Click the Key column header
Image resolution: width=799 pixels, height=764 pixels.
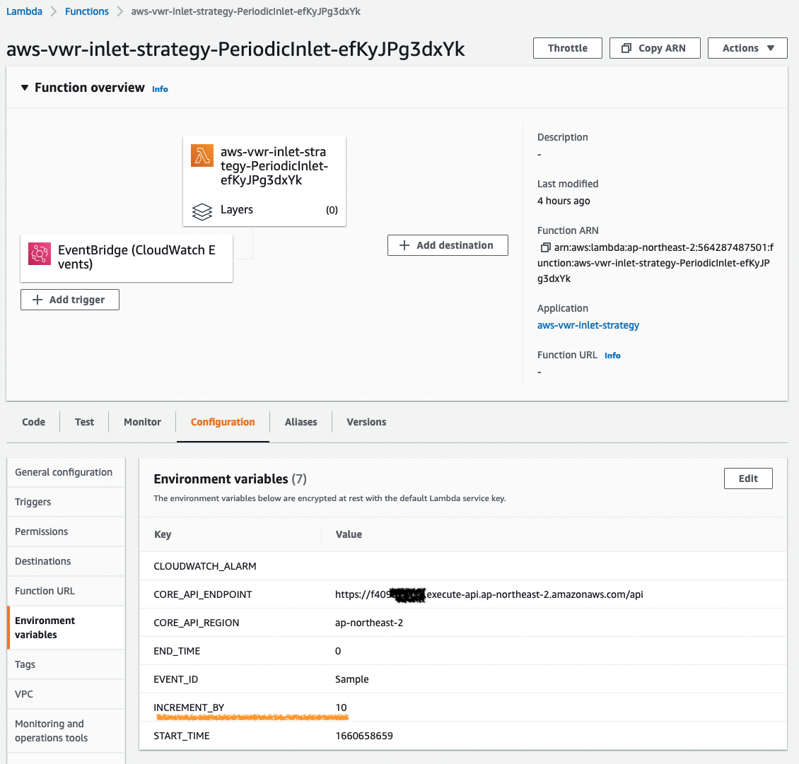[x=163, y=534]
